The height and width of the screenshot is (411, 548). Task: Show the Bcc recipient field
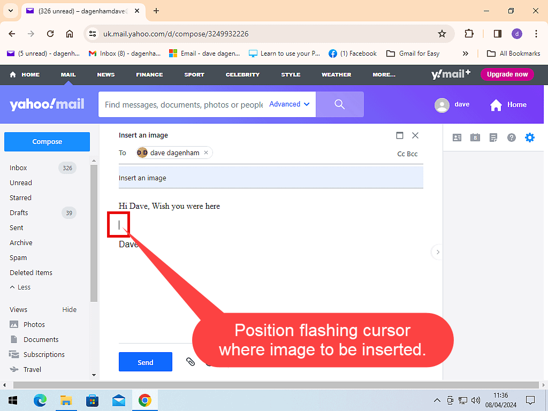(412, 154)
